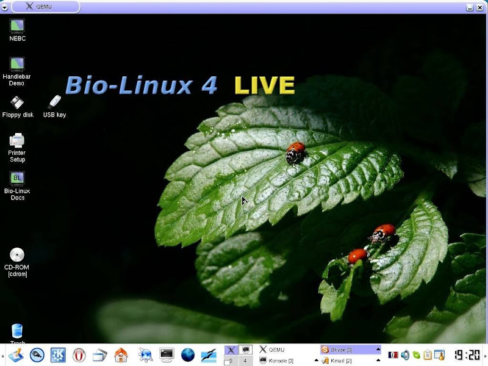Launch the Opera browser from panel
The height and width of the screenshot is (366, 488).
[79, 355]
